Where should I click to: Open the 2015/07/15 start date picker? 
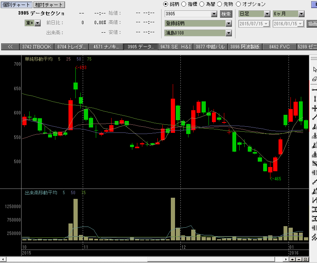pyautogui.click(x=267, y=24)
